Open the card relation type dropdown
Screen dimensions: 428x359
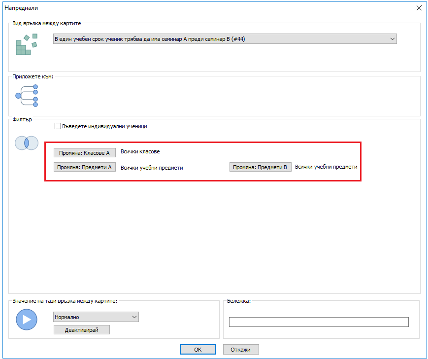click(x=225, y=39)
